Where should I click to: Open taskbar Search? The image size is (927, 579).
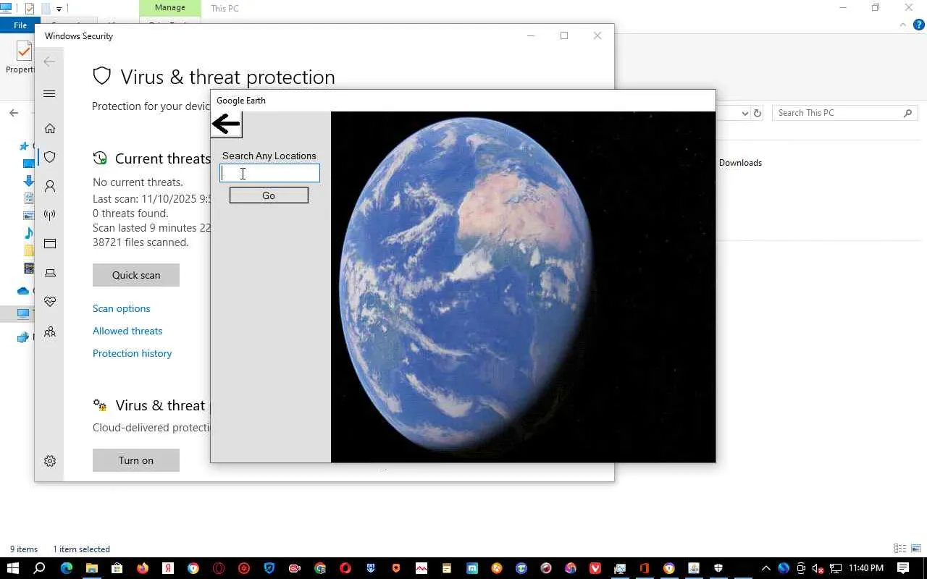click(x=40, y=568)
